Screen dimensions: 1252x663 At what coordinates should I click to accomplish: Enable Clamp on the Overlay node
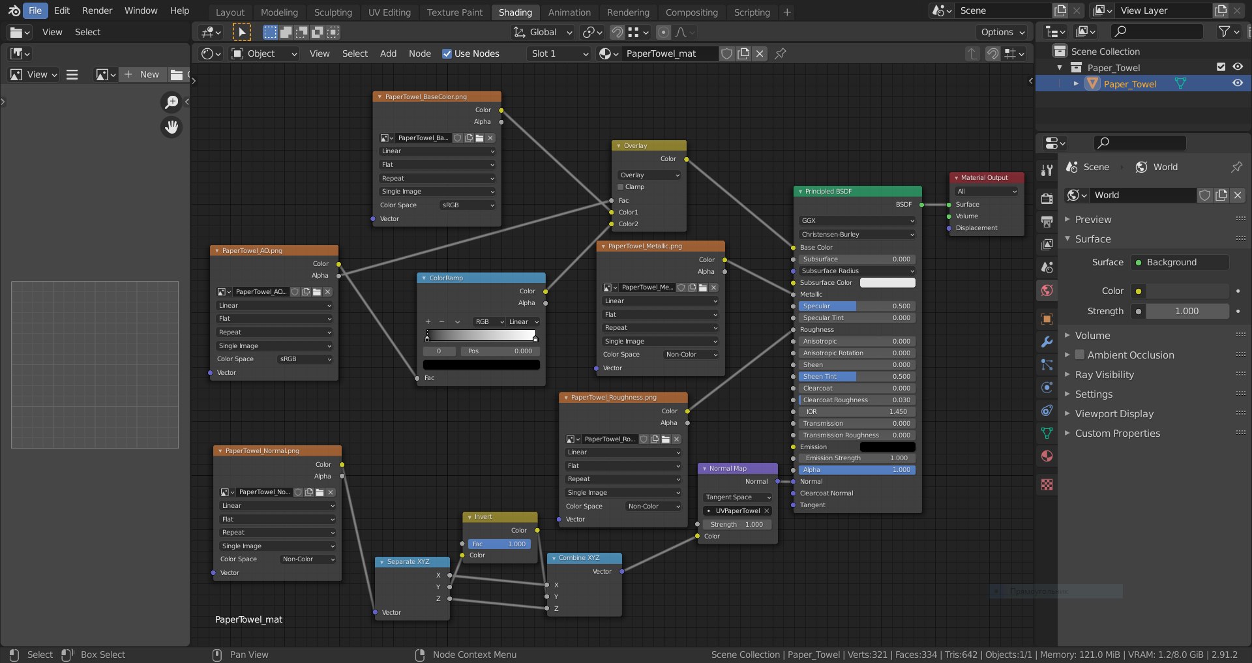pyautogui.click(x=621, y=186)
